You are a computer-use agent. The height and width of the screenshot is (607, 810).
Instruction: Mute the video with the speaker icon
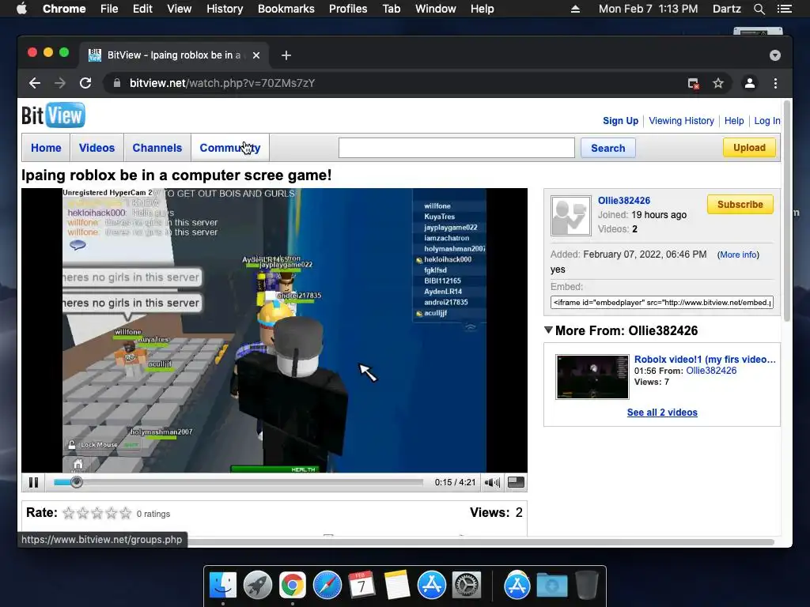pos(492,482)
